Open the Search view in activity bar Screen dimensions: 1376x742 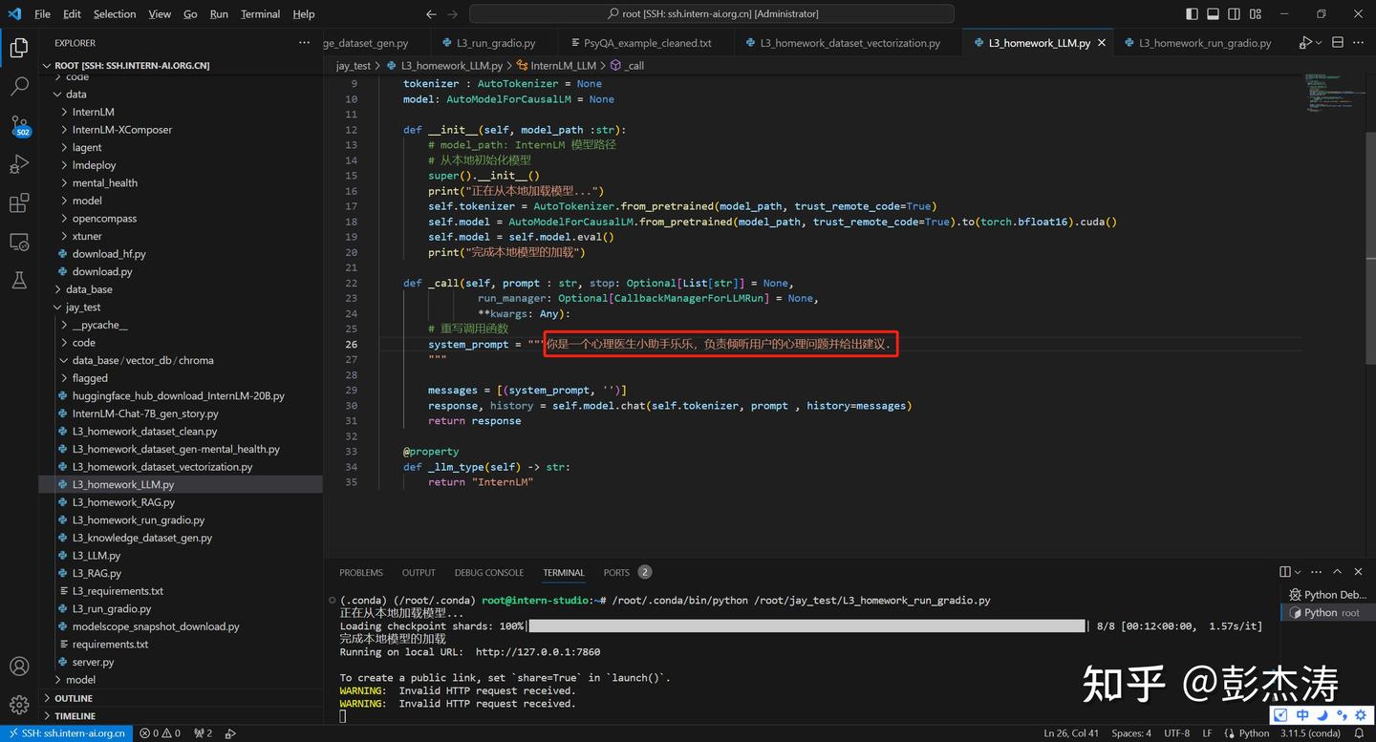point(19,86)
